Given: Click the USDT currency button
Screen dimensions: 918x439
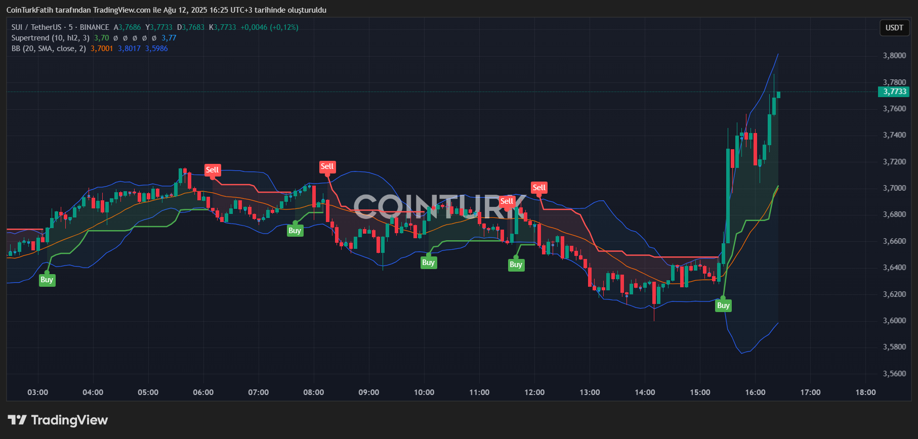Looking at the screenshot, I should click(x=894, y=28).
